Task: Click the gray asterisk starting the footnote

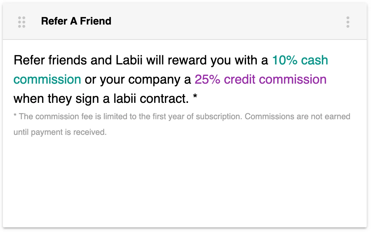Action: click(x=15, y=117)
